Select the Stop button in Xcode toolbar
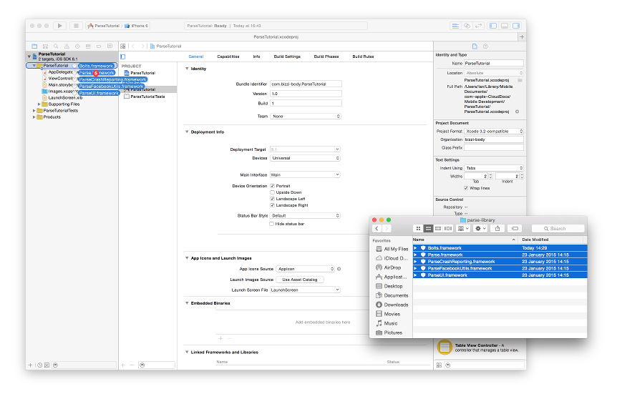Screen dimensions: 617x414 tap(76, 26)
